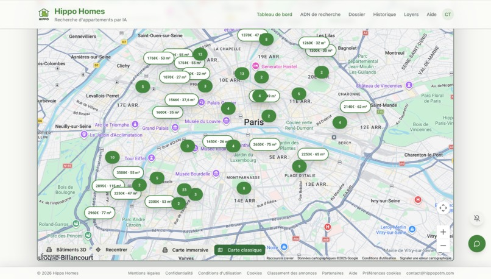Select the 1600€ · 35 m² listing marker
Screen dimensions: 491x279
tap(168, 113)
